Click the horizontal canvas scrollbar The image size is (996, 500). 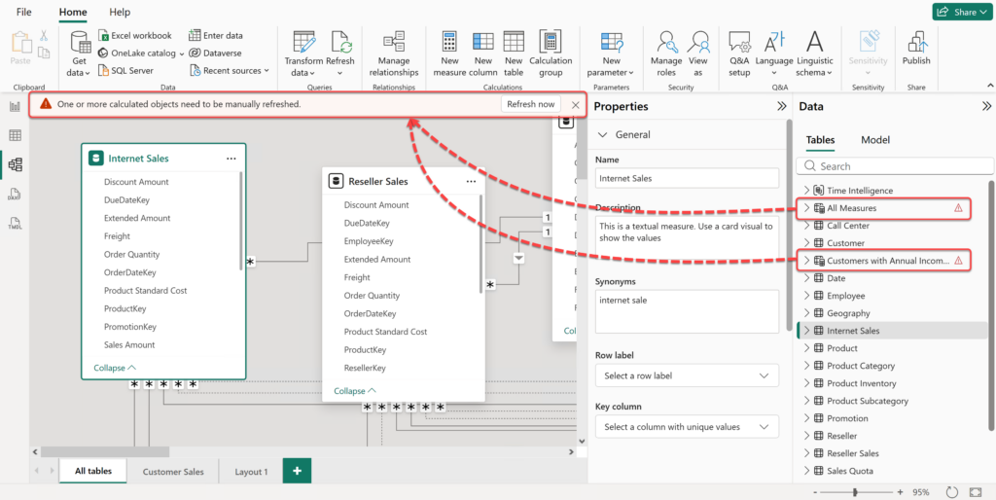click(105, 451)
